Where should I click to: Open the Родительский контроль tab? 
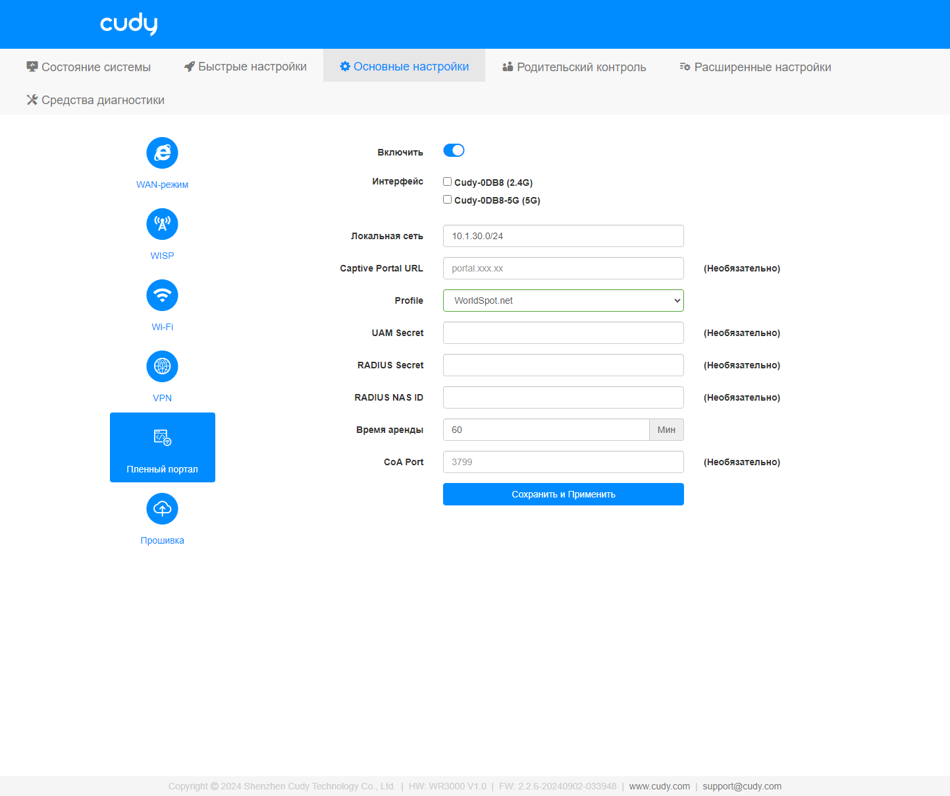tap(574, 67)
